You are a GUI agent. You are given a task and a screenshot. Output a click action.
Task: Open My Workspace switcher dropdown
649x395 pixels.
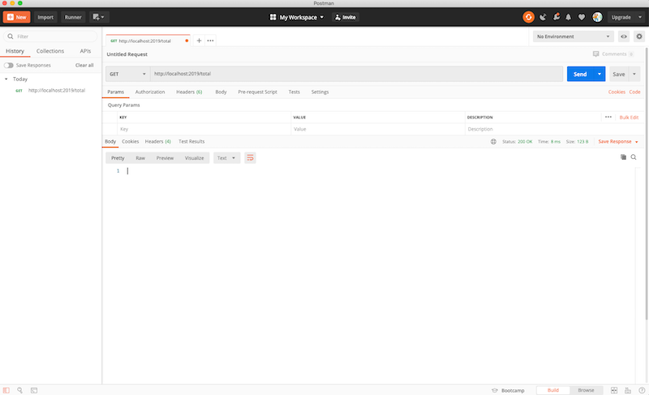point(297,17)
